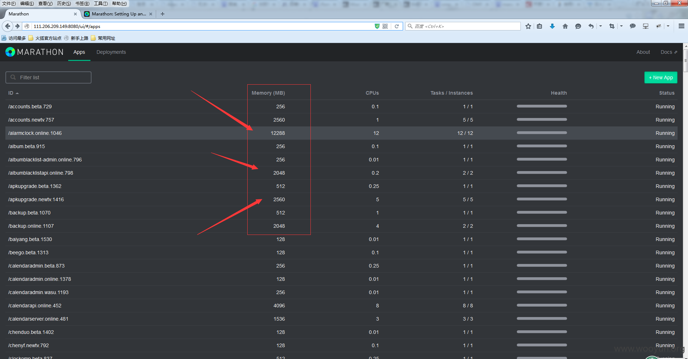
Task: Open a new browser tab with plus
Action: pyautogui.click(x=163, y=14)
